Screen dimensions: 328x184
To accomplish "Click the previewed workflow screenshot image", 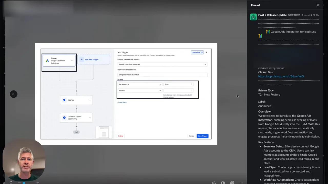I will [x=126, y=94].
